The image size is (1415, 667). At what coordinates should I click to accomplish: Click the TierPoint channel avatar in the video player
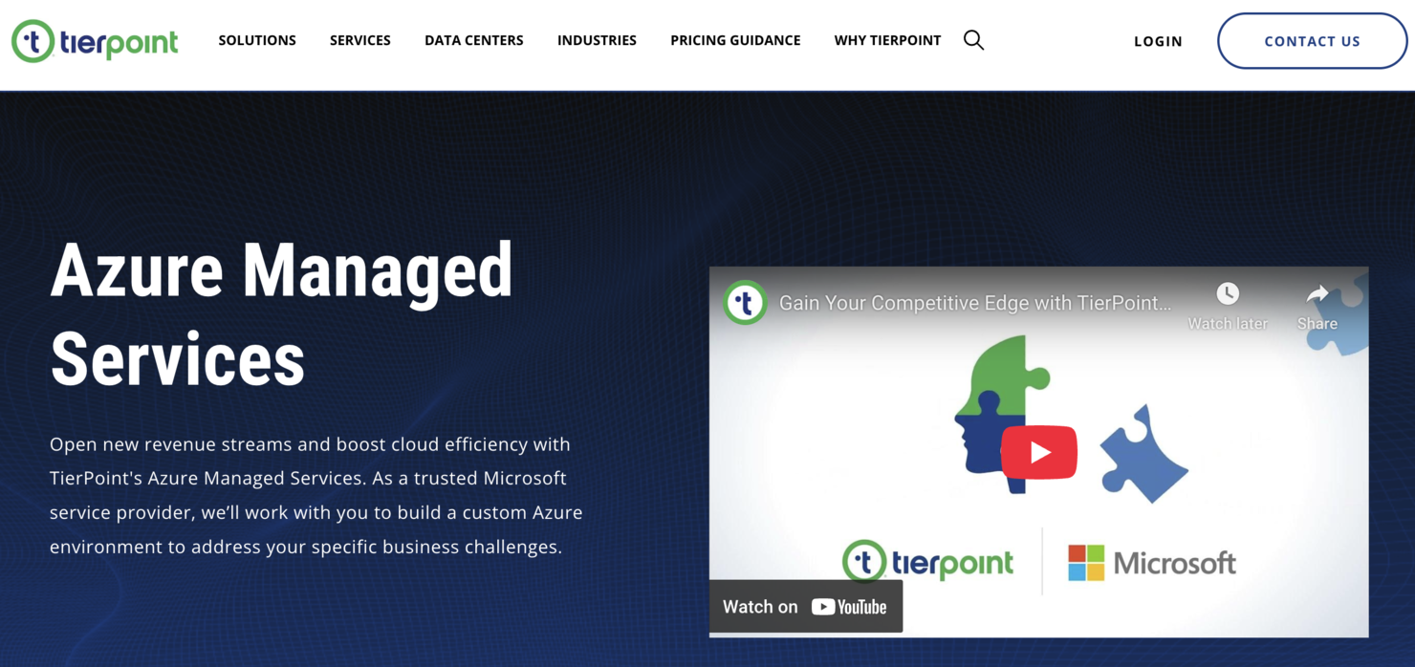tap(746, 302)
